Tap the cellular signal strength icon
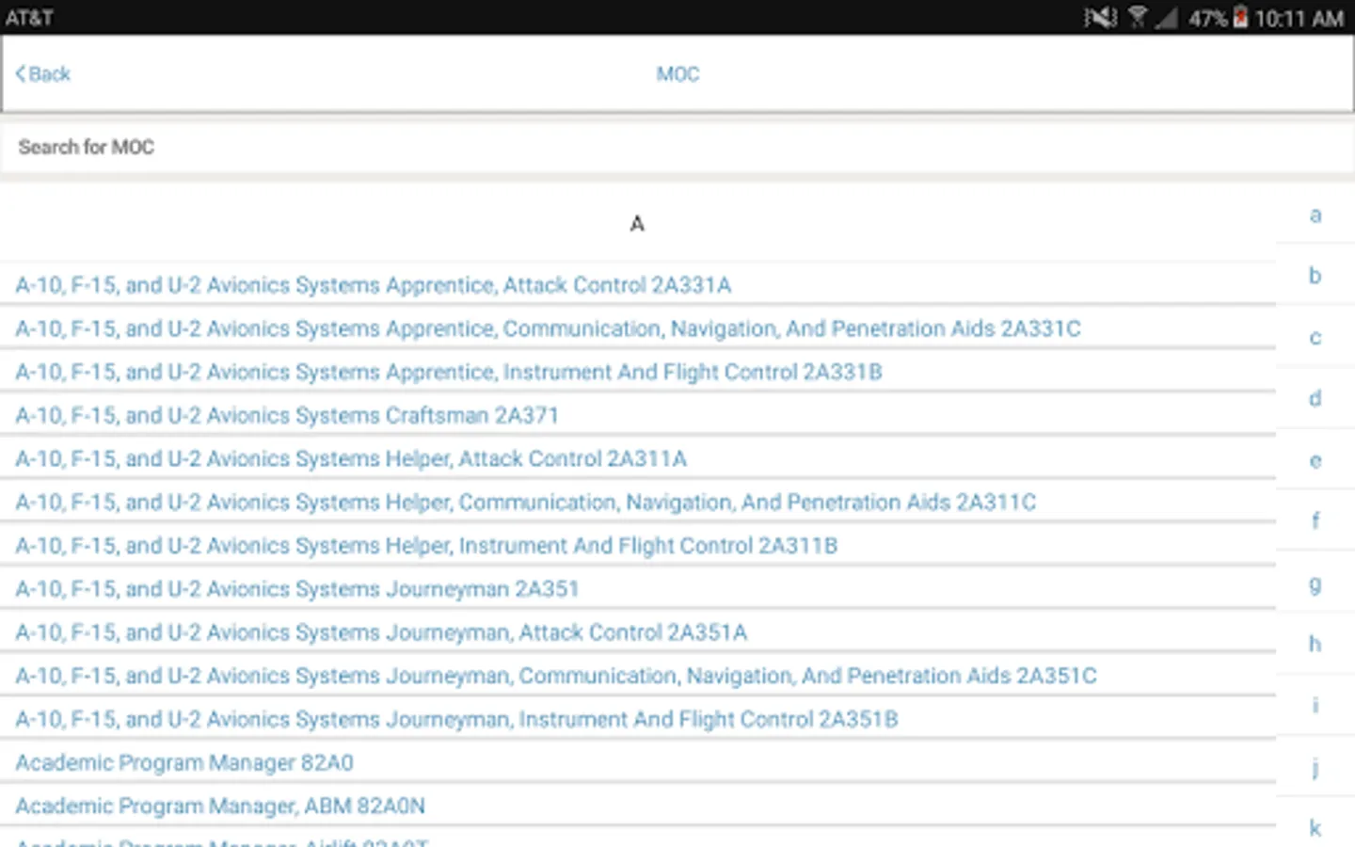This screenshot has height=847, width=1355. [1166, 17]
